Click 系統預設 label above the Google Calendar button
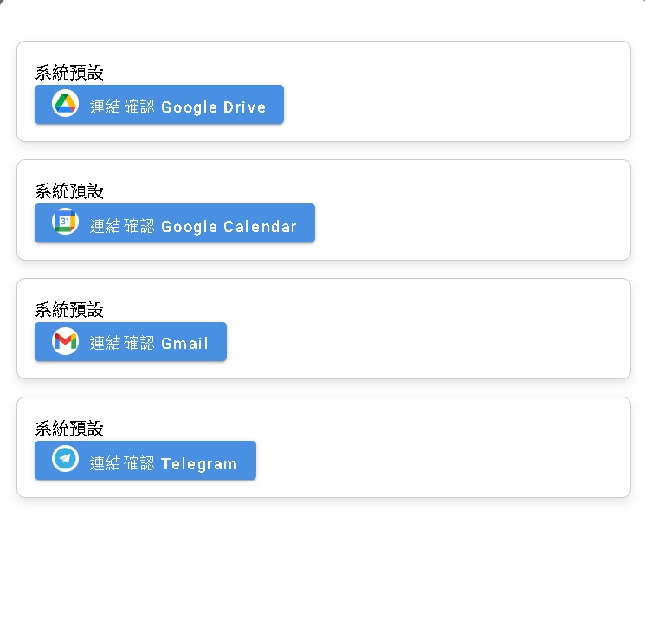Screen dimensions: 645x639 (69, 191)
